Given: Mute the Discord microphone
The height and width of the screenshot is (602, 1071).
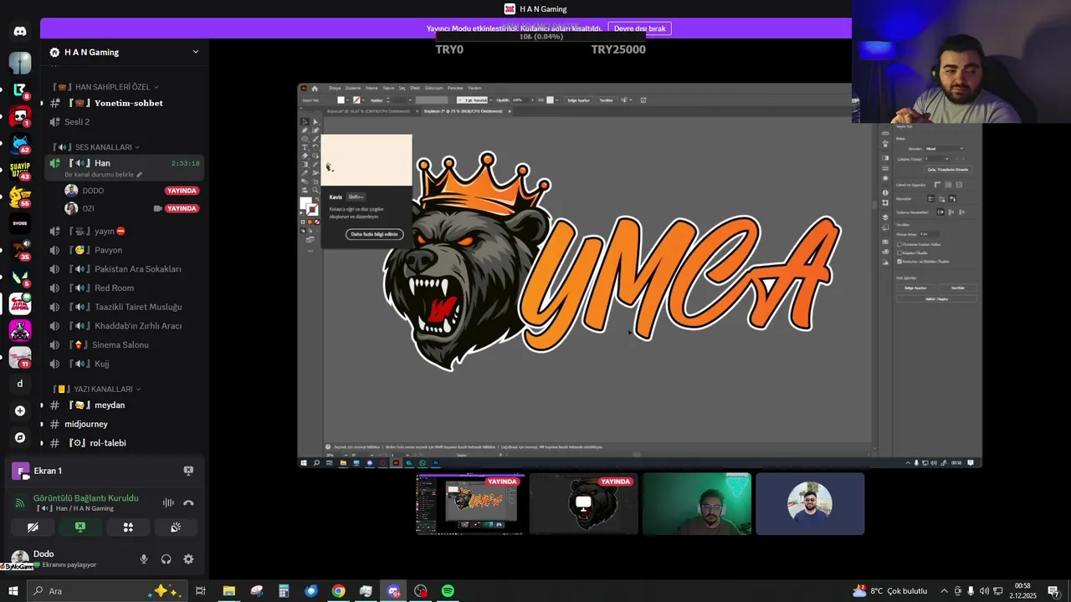Looking at the screenshot, I should [x=144, y=559].
